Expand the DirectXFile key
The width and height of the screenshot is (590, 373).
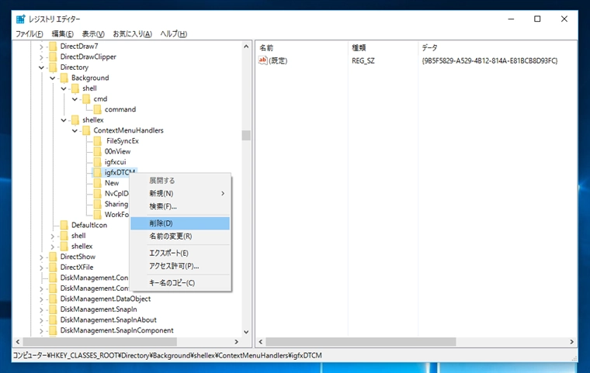pos(41,268)
